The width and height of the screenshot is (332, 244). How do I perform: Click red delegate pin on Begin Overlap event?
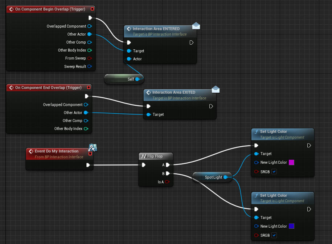92,9
